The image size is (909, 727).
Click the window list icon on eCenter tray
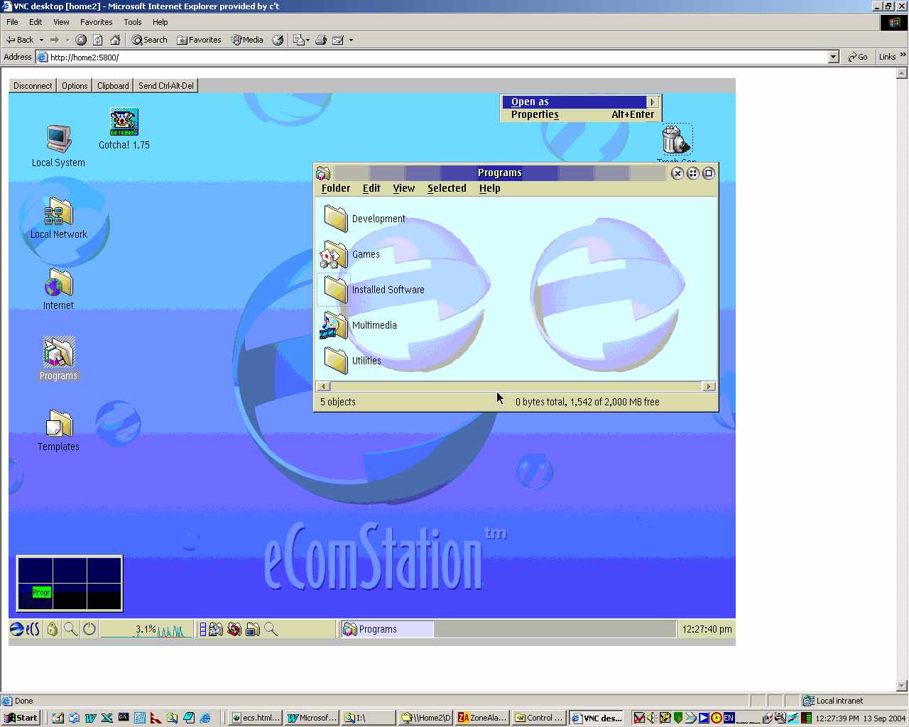coord(203,629)
